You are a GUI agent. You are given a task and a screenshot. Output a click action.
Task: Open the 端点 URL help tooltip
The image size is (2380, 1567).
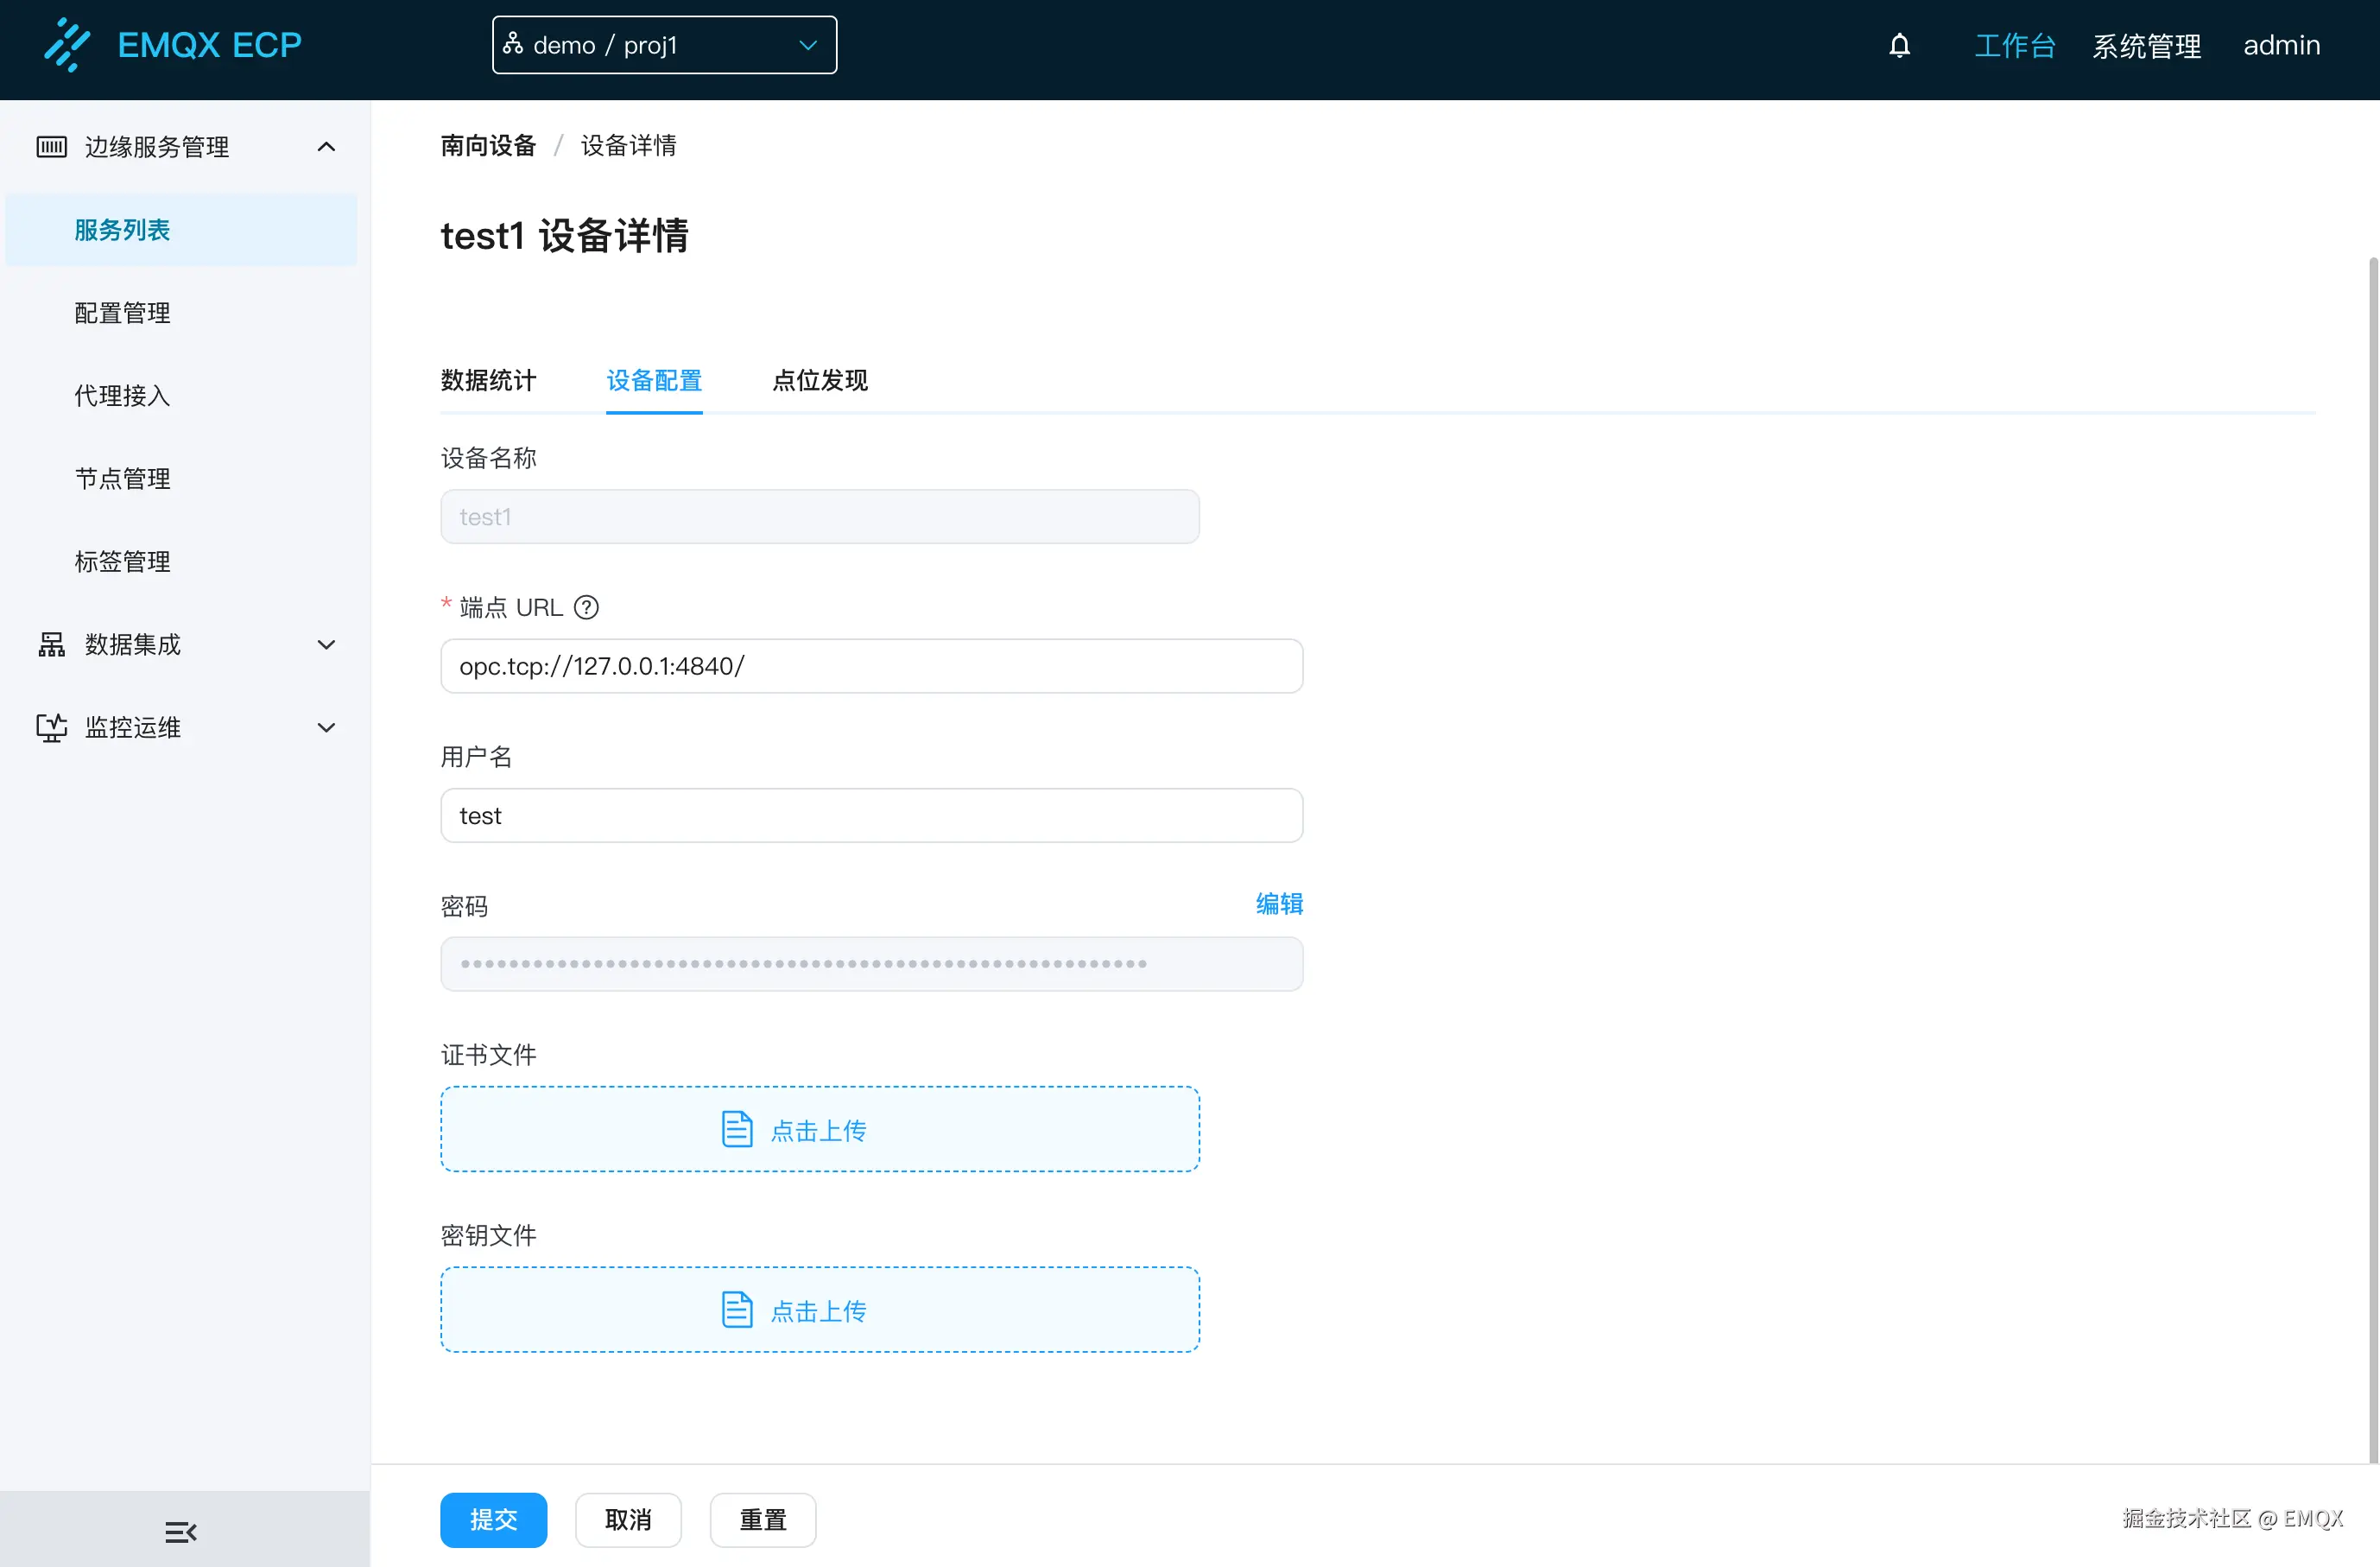click(586, 607)
